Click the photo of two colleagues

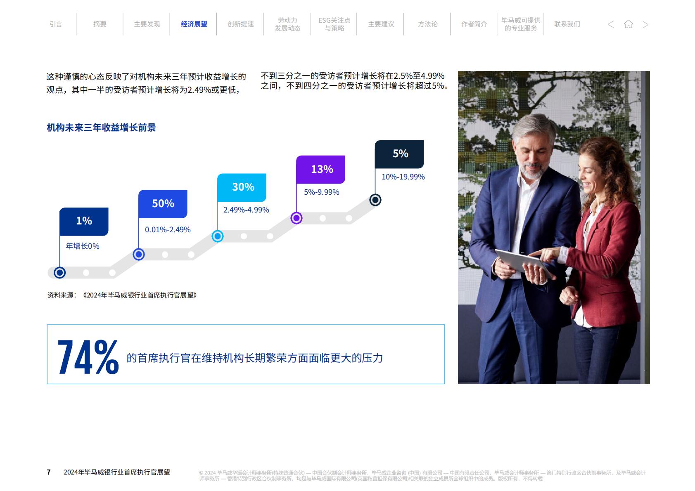pos(554,227)
